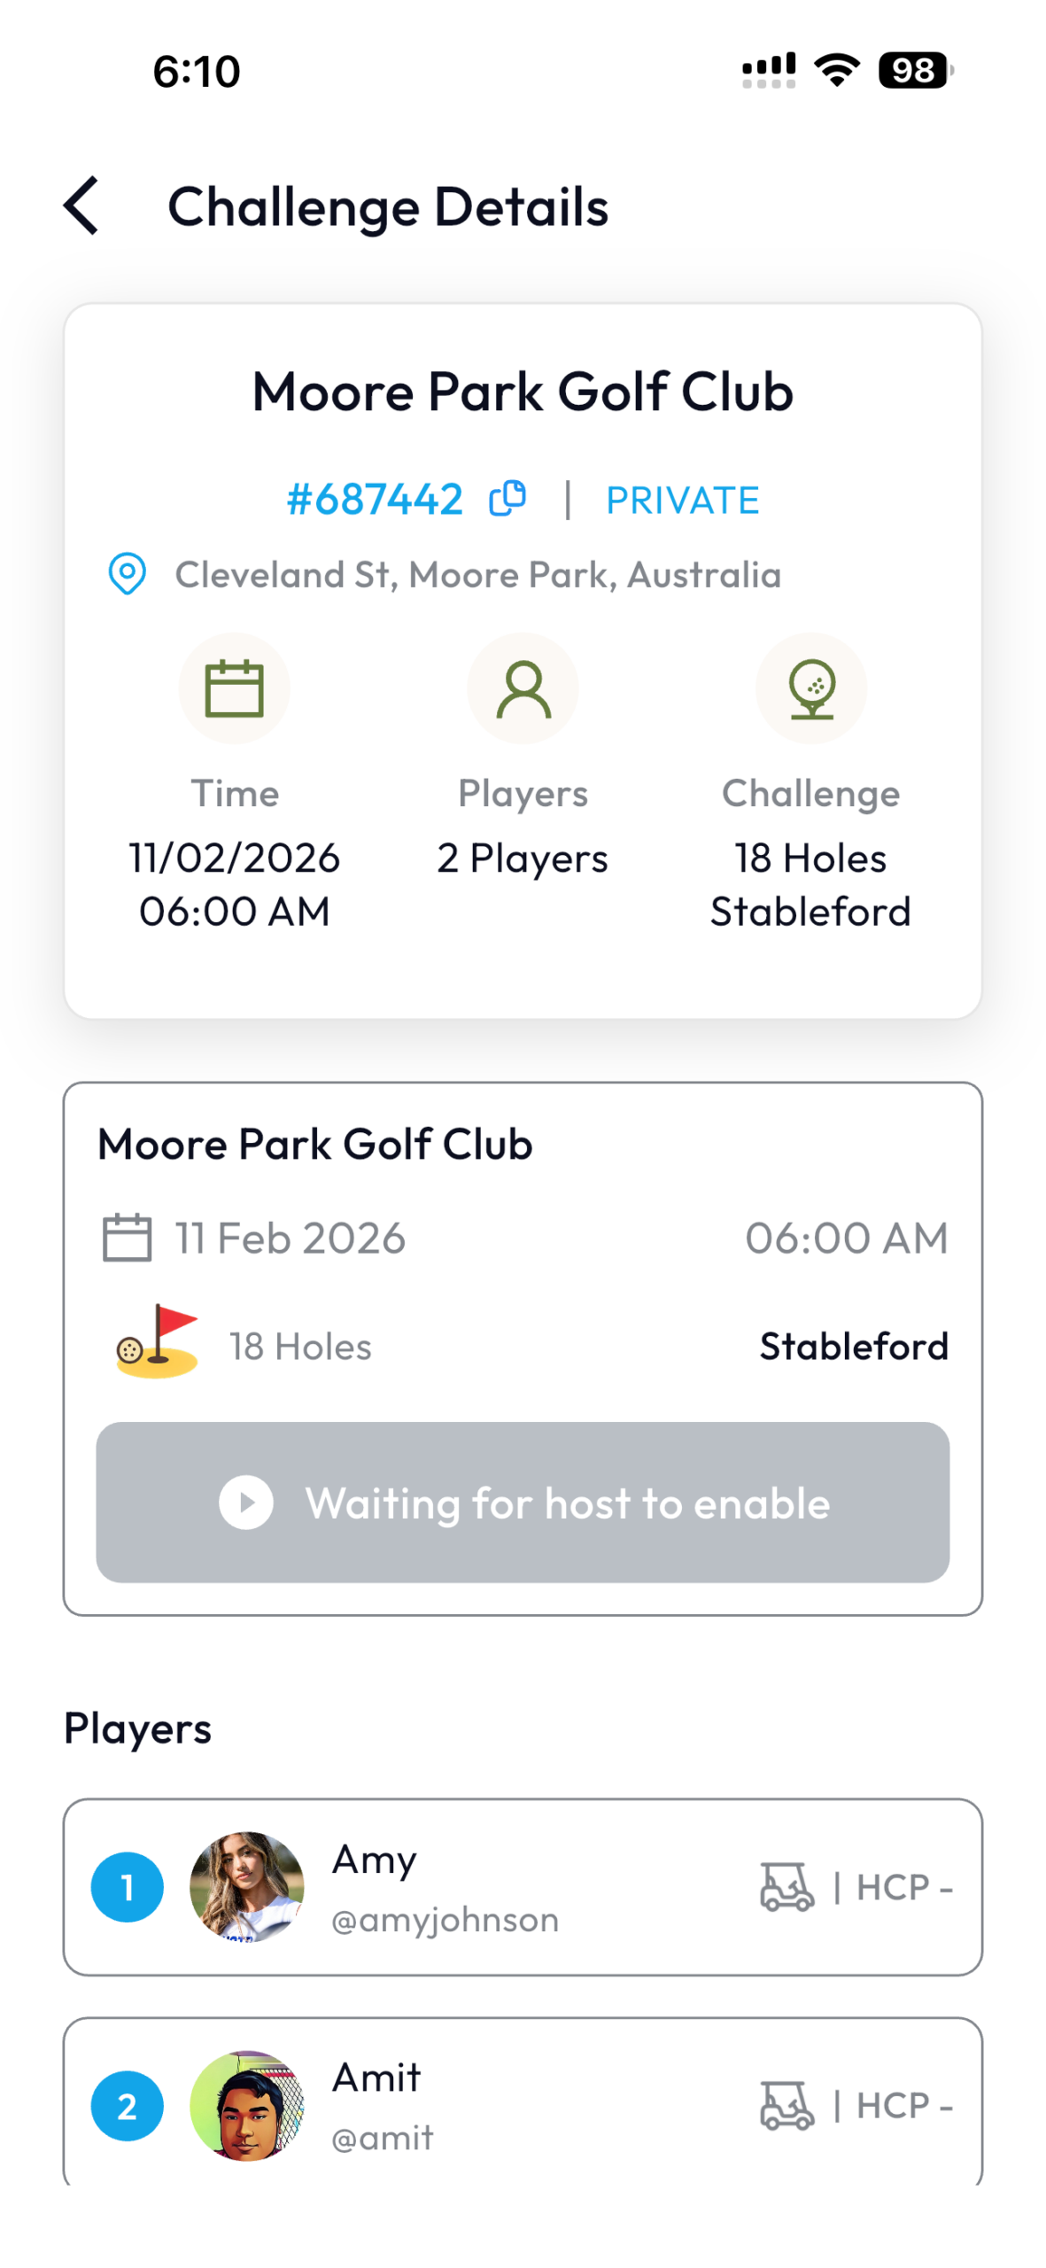Tap the Cleveland St, Moore Park address
The image size is (1046, 2268).
tap(477, 574)
